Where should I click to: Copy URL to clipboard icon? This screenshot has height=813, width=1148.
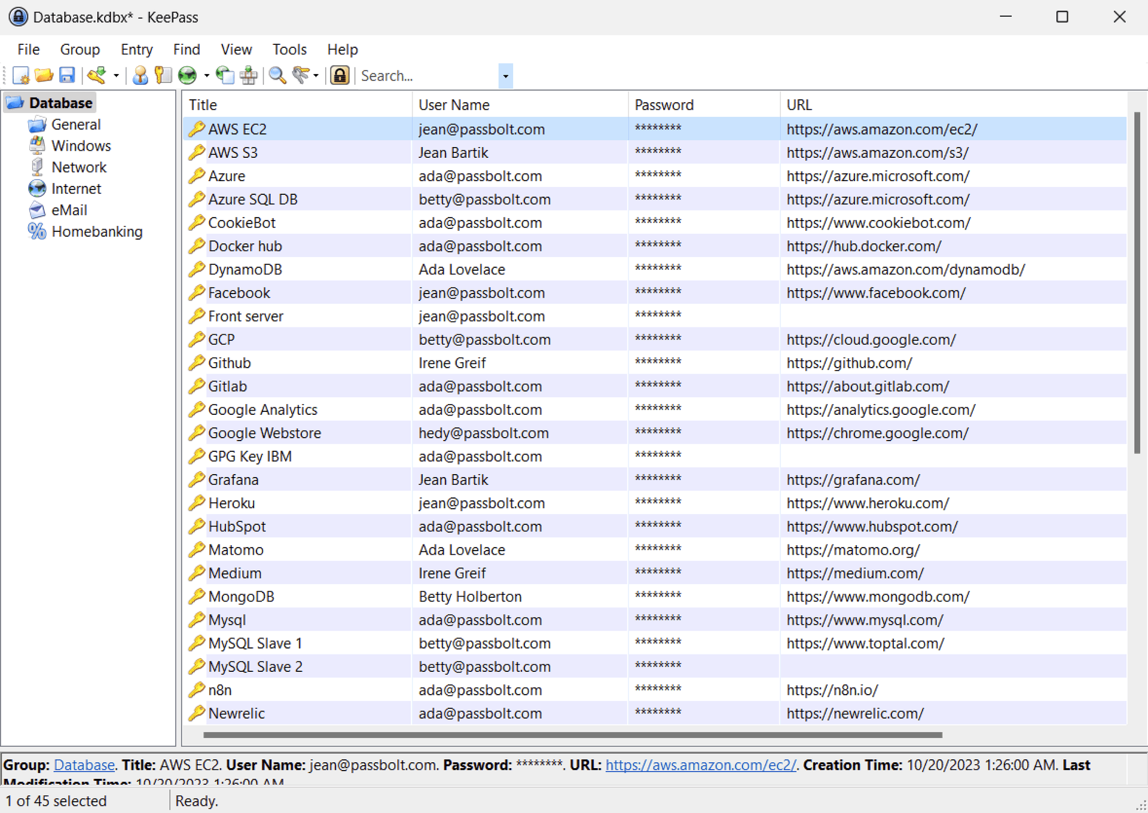tap(225, 75)
